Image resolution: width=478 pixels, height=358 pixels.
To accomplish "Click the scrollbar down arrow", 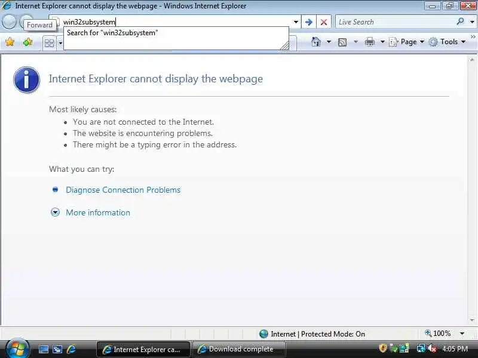I will click(x=472, y=320).
